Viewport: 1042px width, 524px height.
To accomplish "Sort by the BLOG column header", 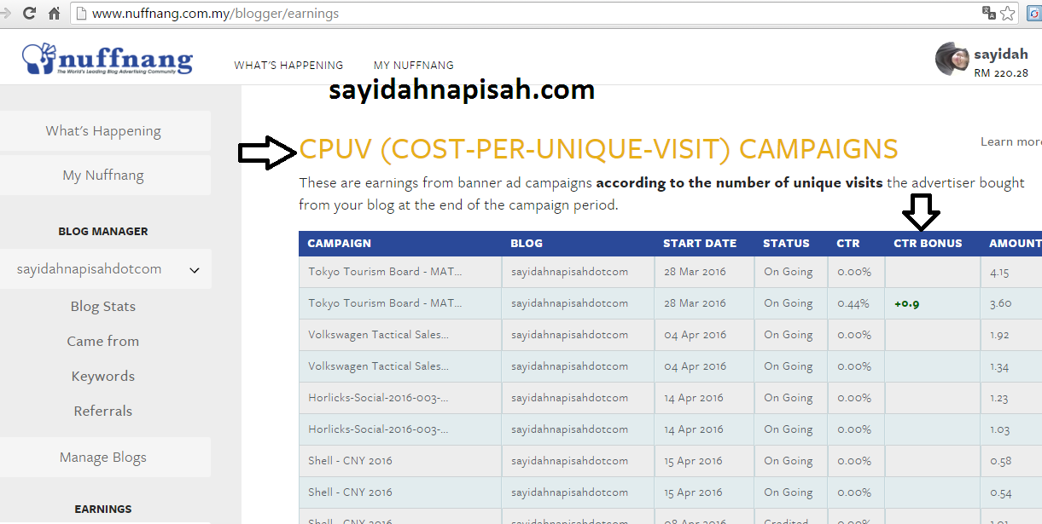I will click(527, 244).
